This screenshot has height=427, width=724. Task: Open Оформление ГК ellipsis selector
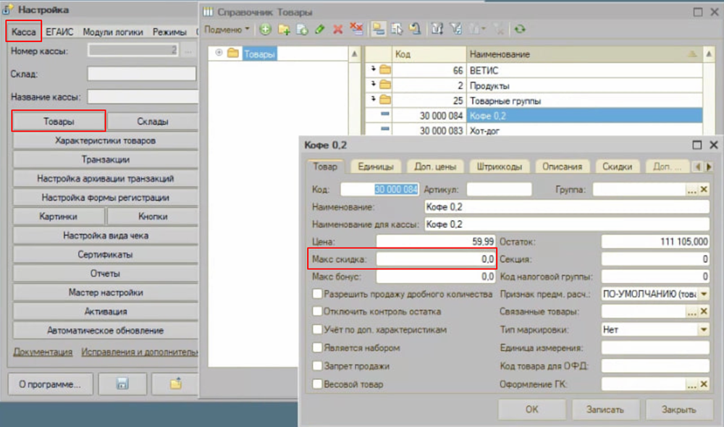coord(691,384)
